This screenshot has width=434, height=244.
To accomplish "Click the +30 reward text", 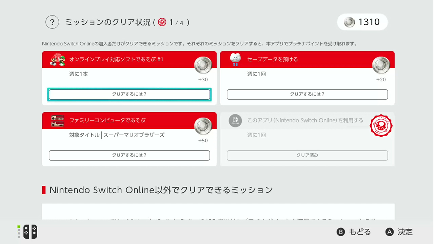I will point(203,80).
